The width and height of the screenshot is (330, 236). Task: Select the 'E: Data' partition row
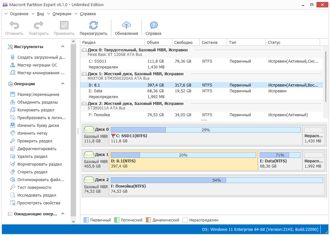(202, 91)
